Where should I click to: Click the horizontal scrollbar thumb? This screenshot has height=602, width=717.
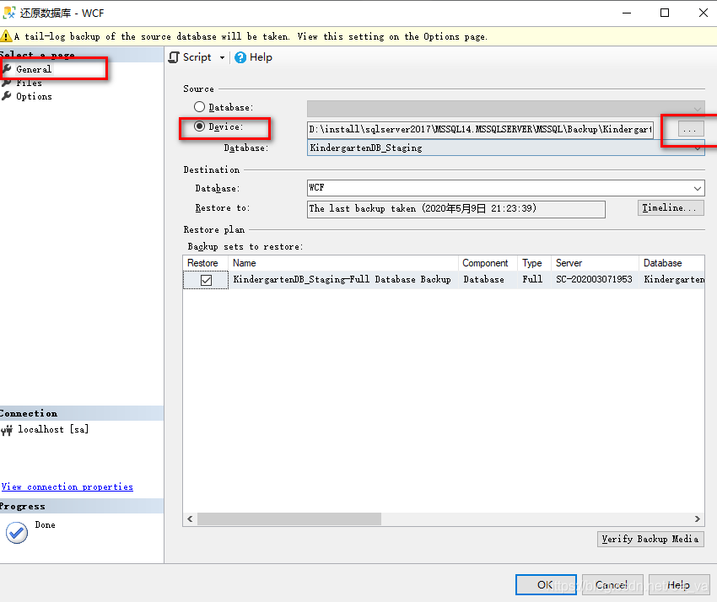(x=289, y=519)
